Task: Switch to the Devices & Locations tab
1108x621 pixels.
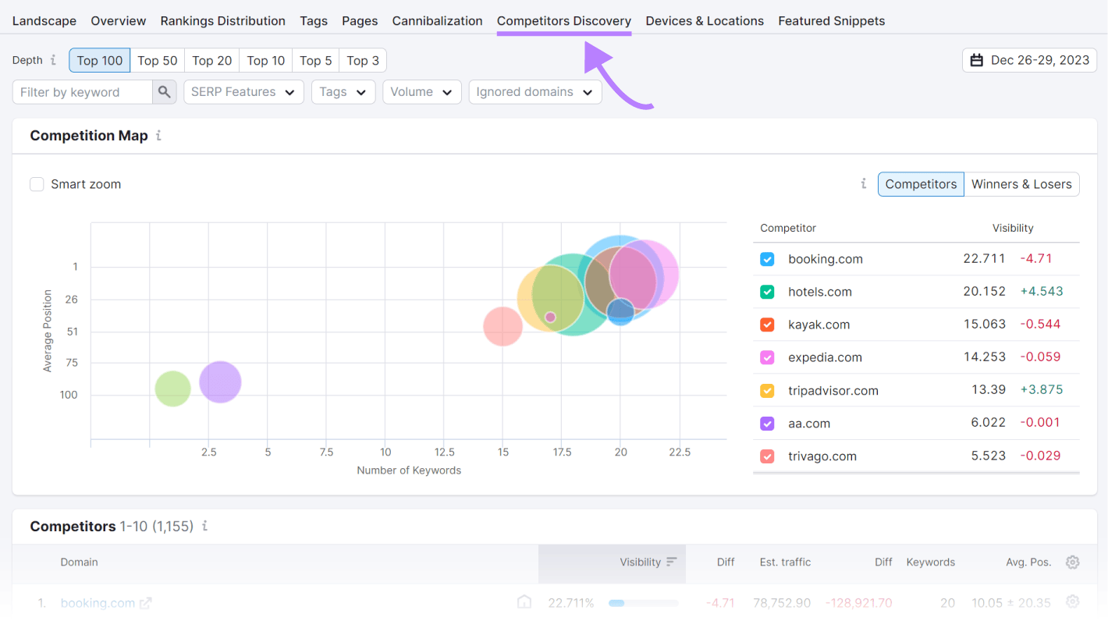Action: (705, 21)
